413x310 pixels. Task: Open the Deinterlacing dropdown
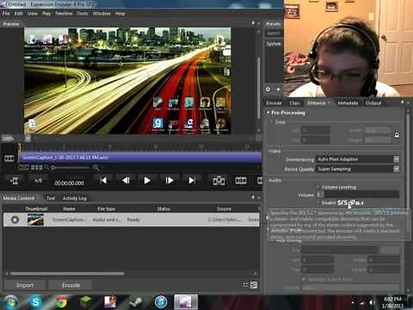(x=397, y=159)
